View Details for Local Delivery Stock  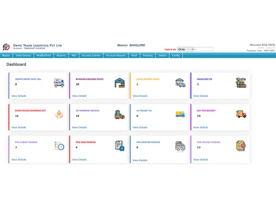pos(140,96)
